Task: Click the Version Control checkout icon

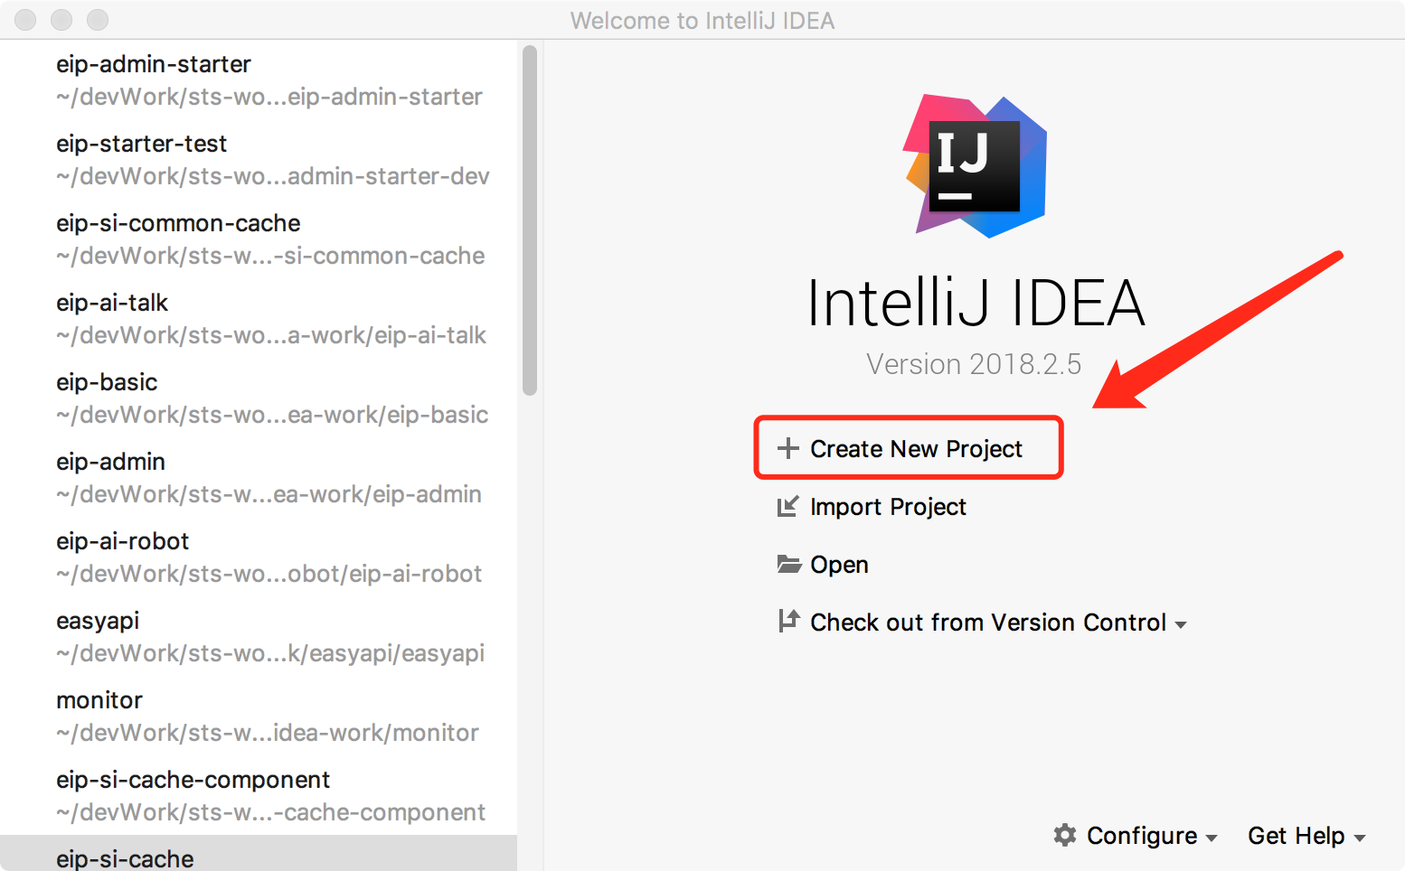Action: coord(788,622)
